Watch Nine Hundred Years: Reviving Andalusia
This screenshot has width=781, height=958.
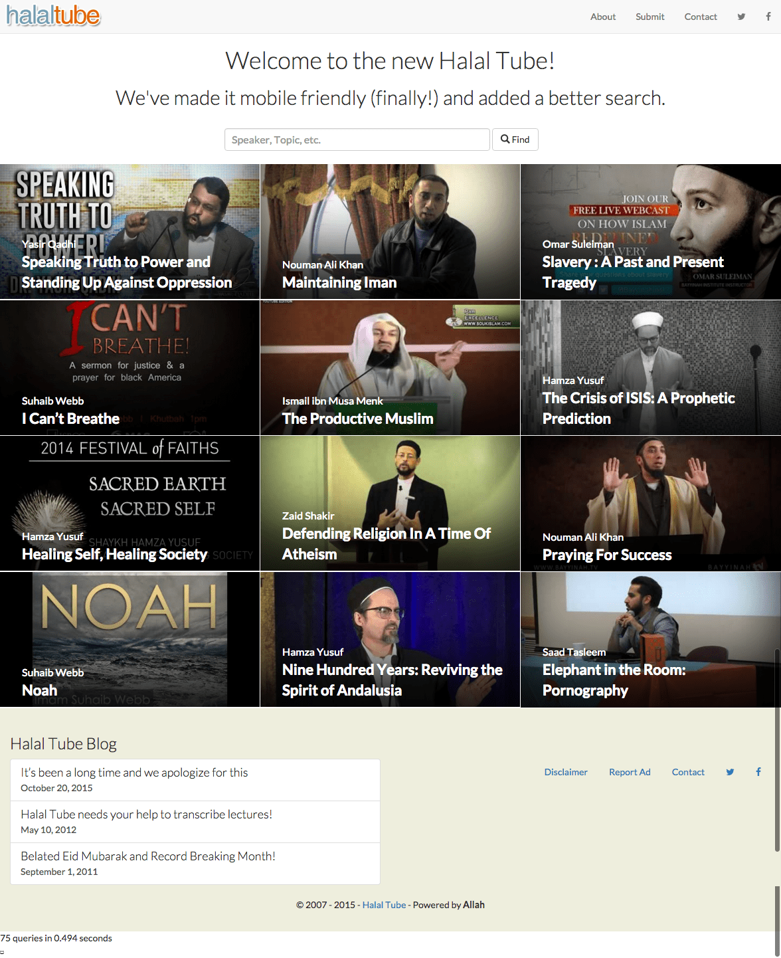[x=390, y=639]
